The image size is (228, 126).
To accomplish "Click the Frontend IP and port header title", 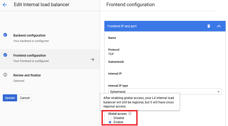I will coord(122,26).
